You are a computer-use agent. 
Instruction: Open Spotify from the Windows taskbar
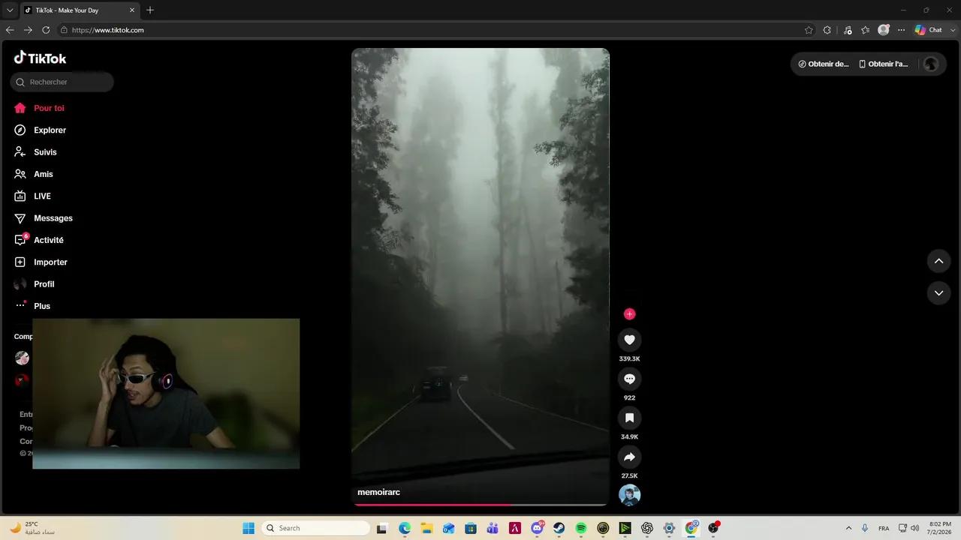(x=580, y=528)
